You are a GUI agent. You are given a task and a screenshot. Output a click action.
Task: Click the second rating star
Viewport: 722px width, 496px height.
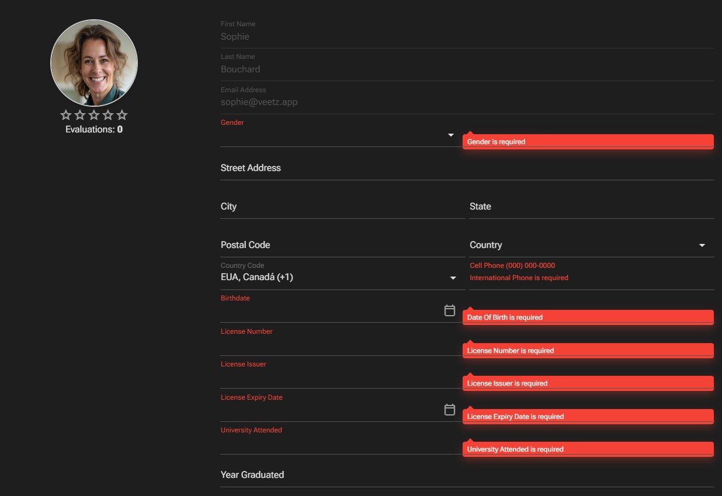80,115
